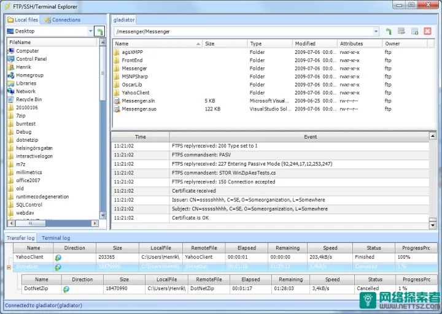
Task: Sort remote files by Attributes column
Action: click(x=360, y=44)
